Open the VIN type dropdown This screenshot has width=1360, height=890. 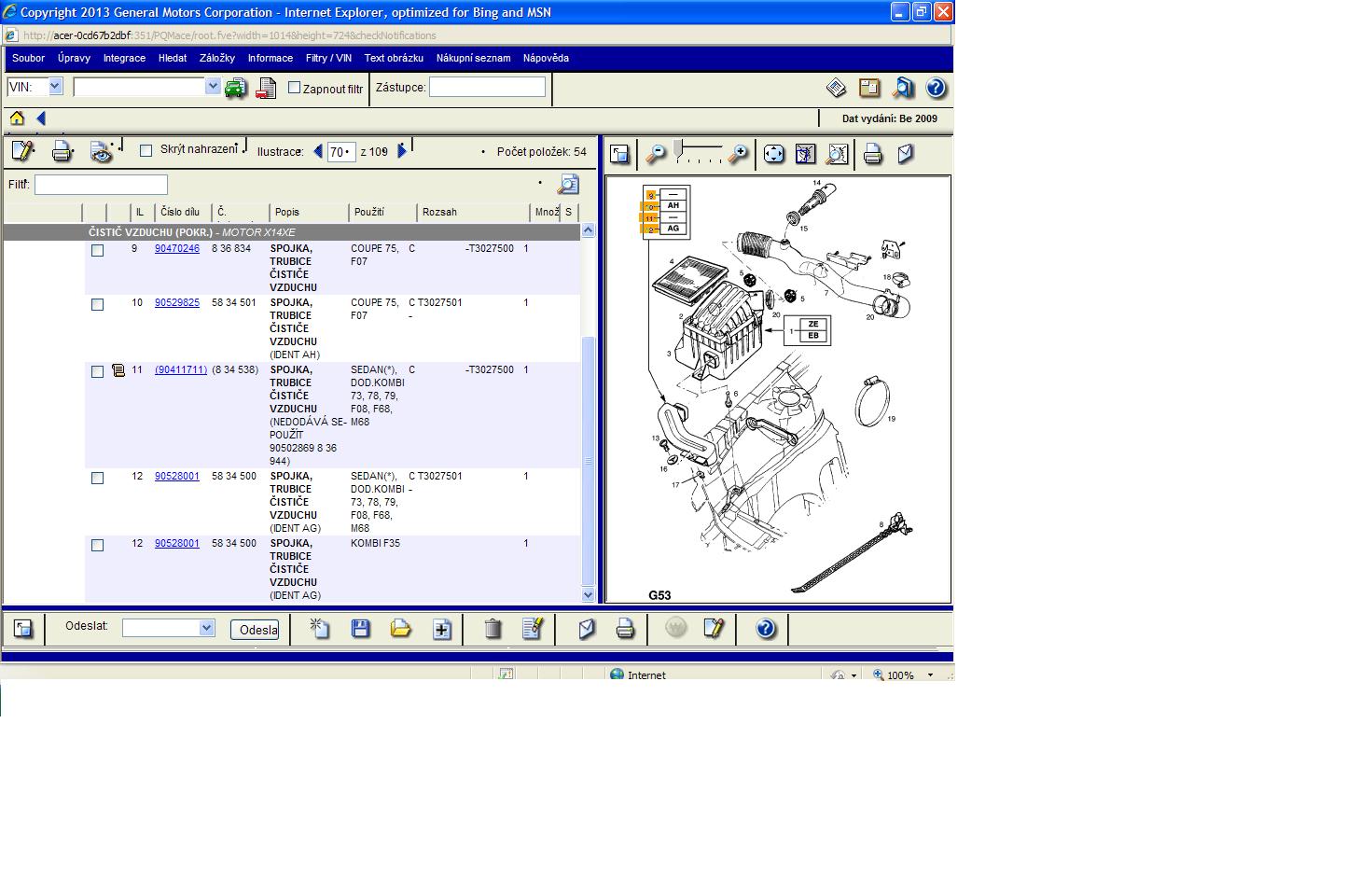(x=55, y=87)
